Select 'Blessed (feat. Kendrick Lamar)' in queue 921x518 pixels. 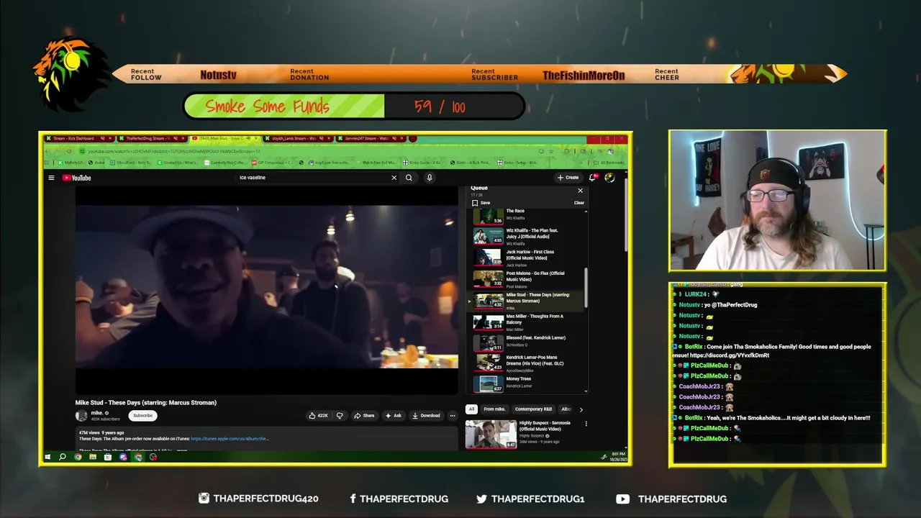(x=529, y=342)
